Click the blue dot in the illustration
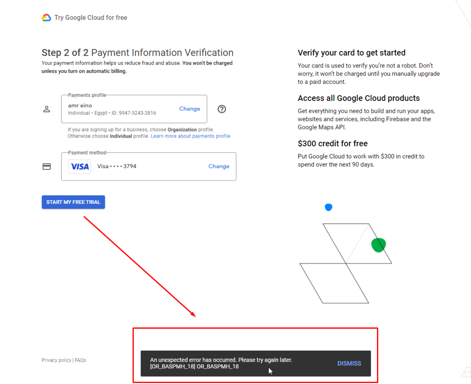 328,207
